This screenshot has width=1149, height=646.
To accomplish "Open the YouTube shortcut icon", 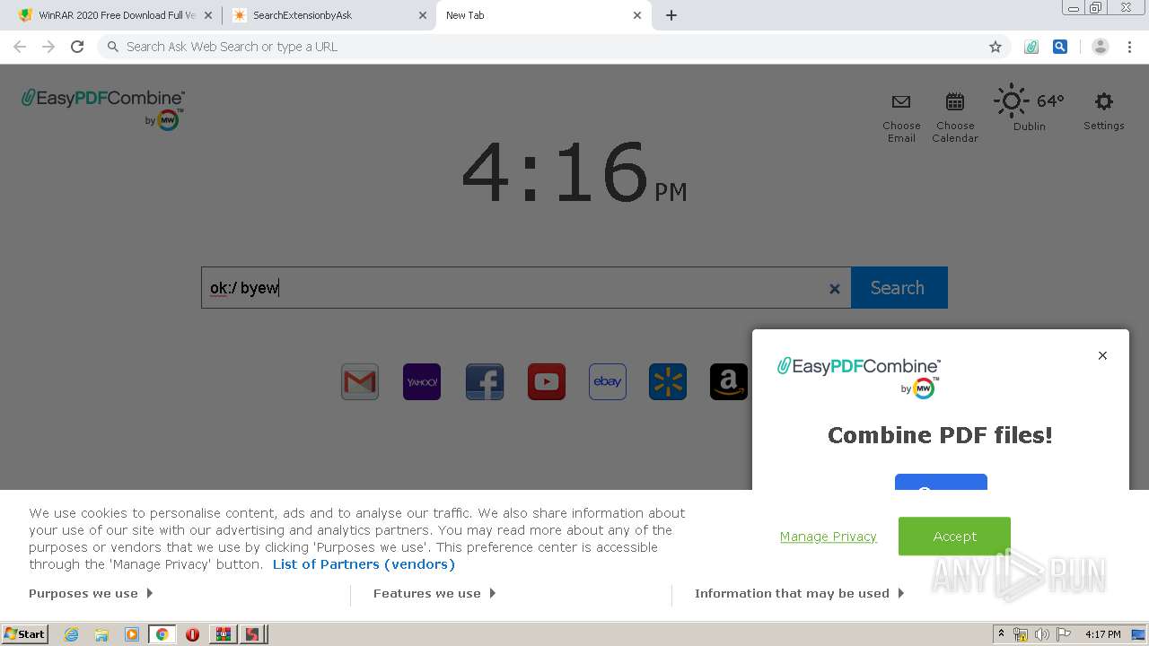I will (x=547, y=381).
